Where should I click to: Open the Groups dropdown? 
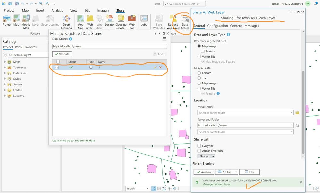click(x=206, y=156)
